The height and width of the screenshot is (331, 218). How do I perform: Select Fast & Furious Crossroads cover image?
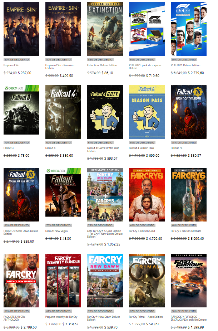coord(188,281)
